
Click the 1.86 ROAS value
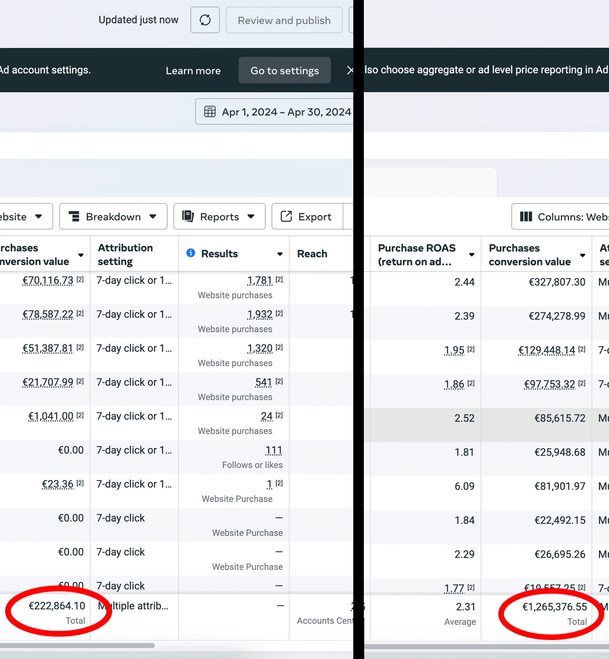point(454,384)
